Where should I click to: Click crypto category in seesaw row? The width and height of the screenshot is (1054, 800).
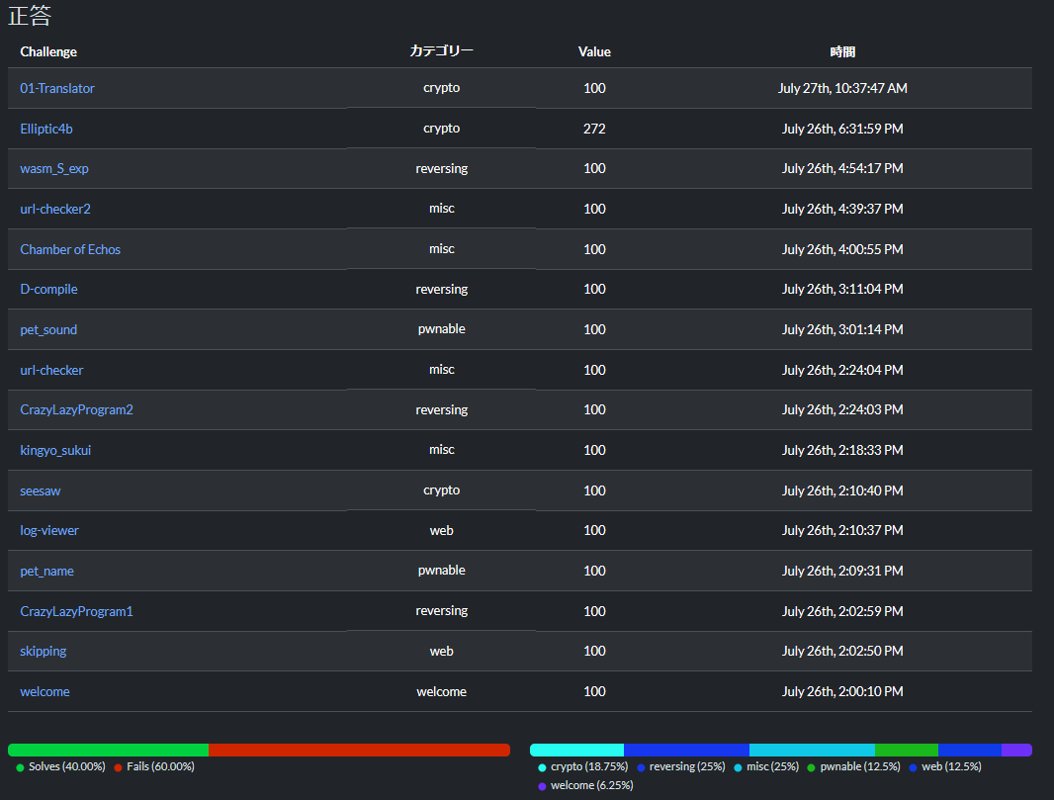[x=442, y=490]
